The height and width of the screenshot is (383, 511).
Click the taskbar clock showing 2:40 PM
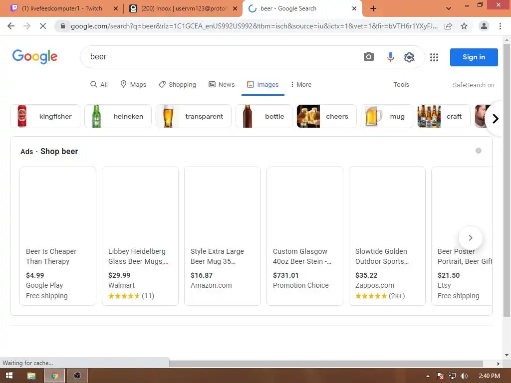tap(489, 376)
